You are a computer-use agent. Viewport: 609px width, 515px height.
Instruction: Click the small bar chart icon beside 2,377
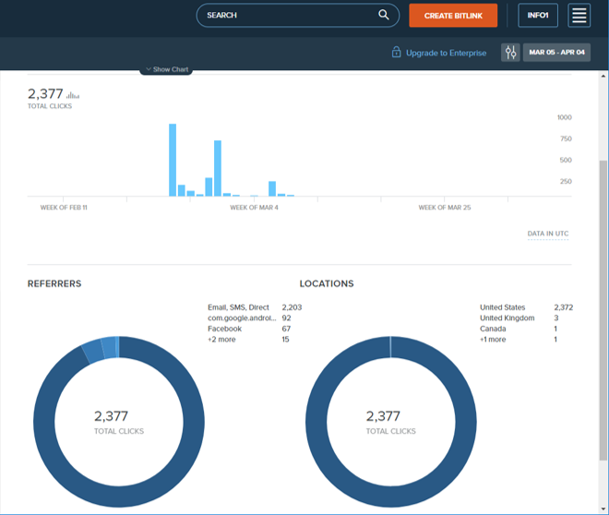pos(73,94)
